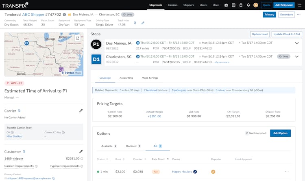305x181 pixels.
Task: Open the briefcase icon in top navigation
Action: coord(226,5)
